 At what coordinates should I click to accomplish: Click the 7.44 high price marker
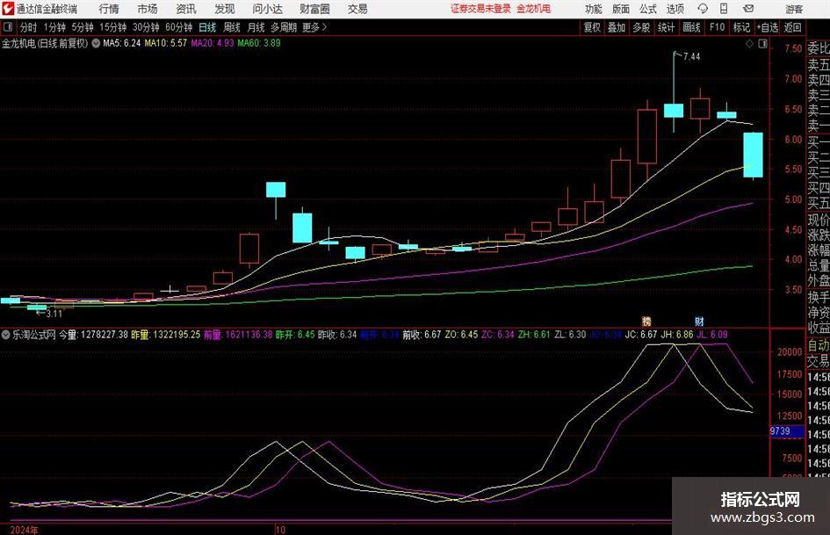pyautogui.click(x=691, y=57)
